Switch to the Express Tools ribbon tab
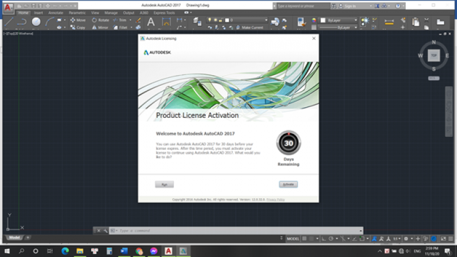 tap(164, 13)
